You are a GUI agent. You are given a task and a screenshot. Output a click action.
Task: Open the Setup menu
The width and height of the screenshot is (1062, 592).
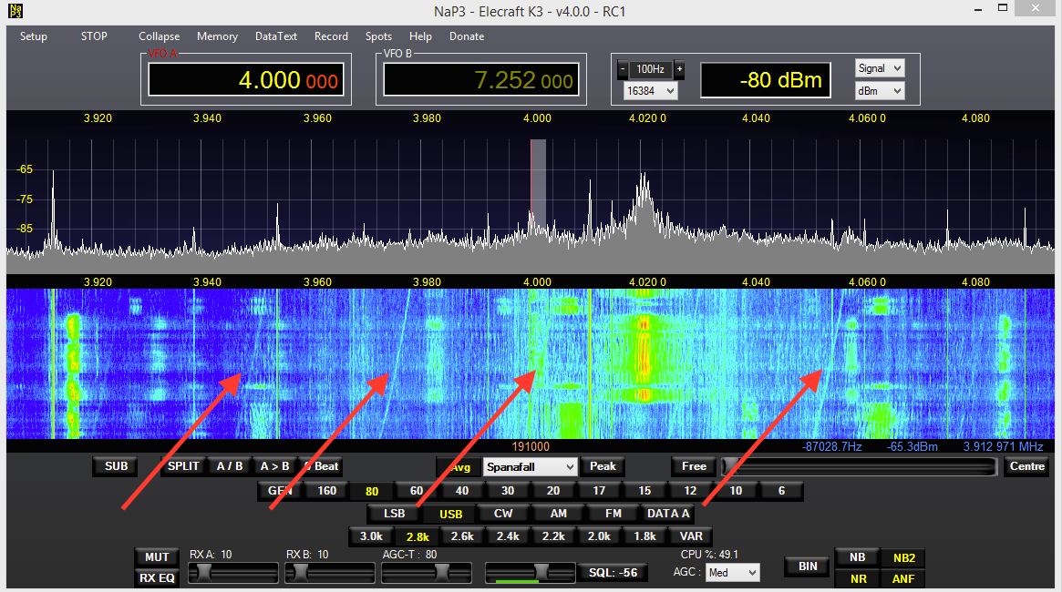tap(34, 36)
